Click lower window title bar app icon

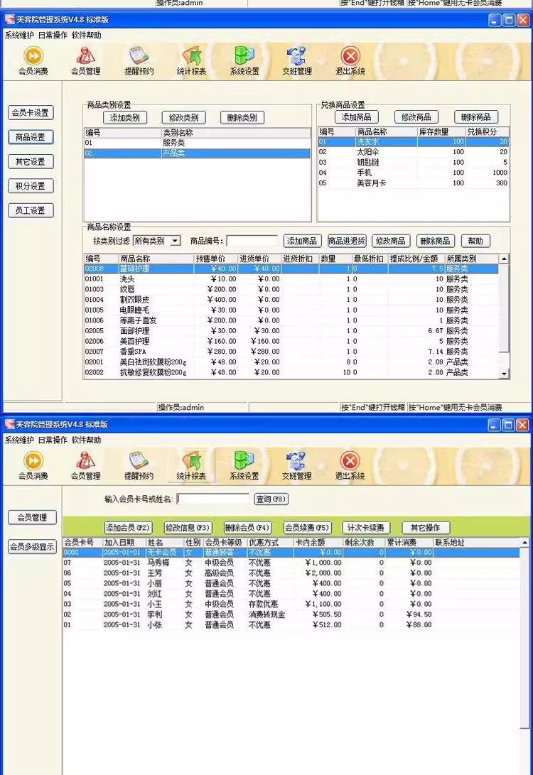[9, 425]
